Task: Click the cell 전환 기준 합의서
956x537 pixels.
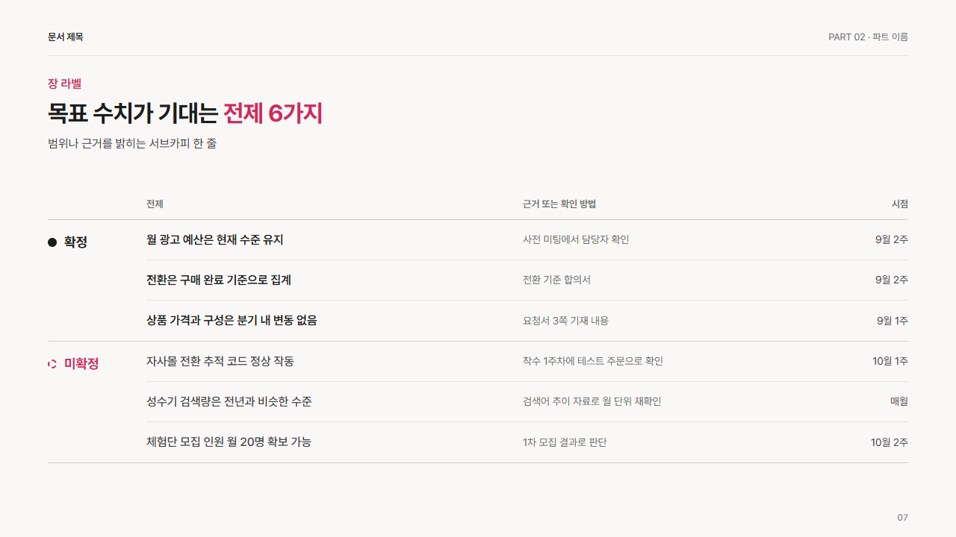Action: coord(556,280)
